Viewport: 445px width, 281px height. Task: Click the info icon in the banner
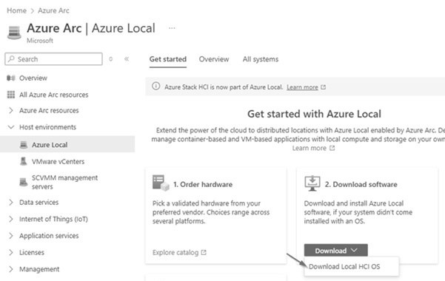155,86
